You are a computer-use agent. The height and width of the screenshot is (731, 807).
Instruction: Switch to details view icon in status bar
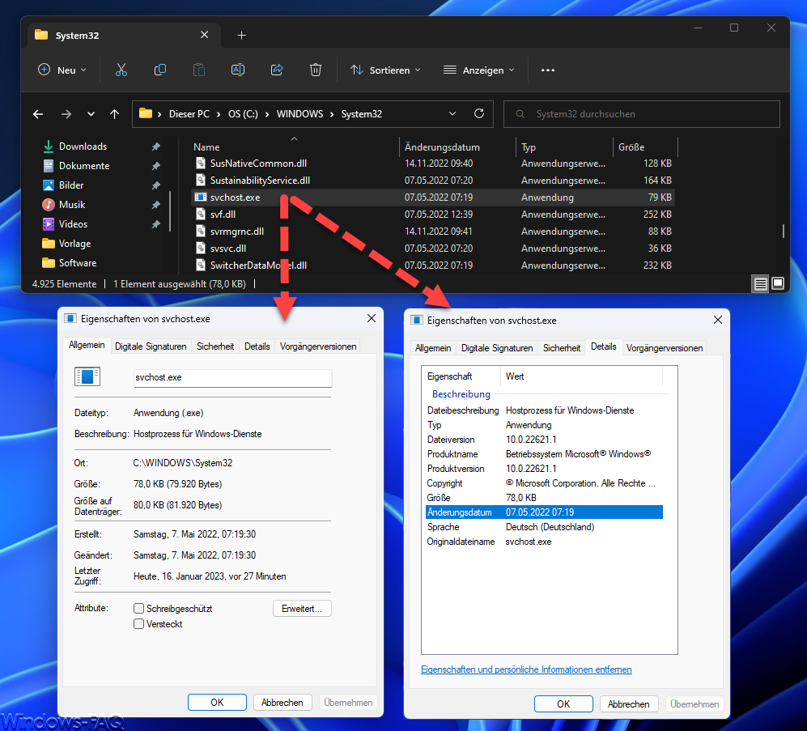point(761,283)
